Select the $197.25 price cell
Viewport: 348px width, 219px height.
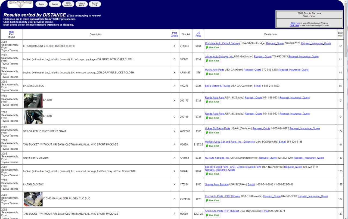click(198, 145)
